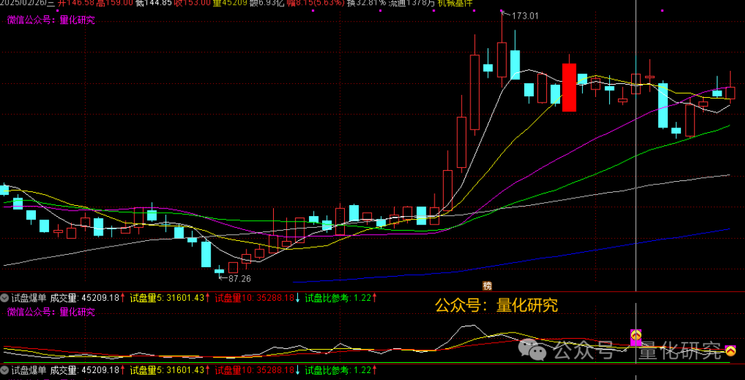Screen dimensions: 745x380
Task: Open the 榜 badge icon under the candlesticks
Action: point(487,286)
